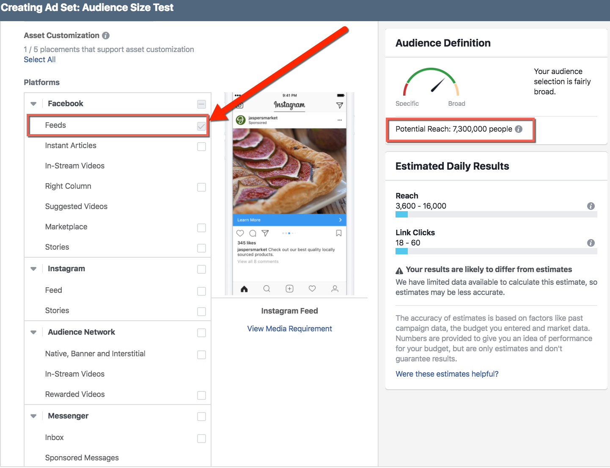
Task: Check the Rewarded Videos checkbox
Action: coord(202,395)
